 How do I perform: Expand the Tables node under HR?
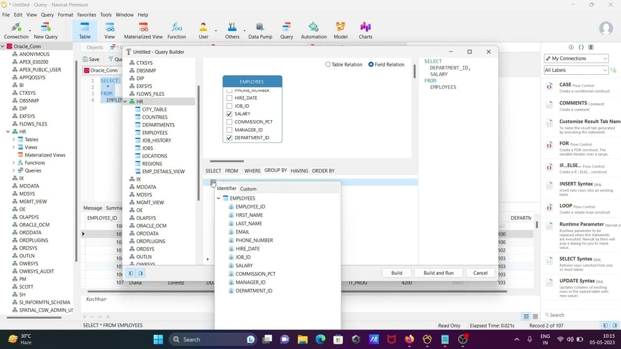14,140
